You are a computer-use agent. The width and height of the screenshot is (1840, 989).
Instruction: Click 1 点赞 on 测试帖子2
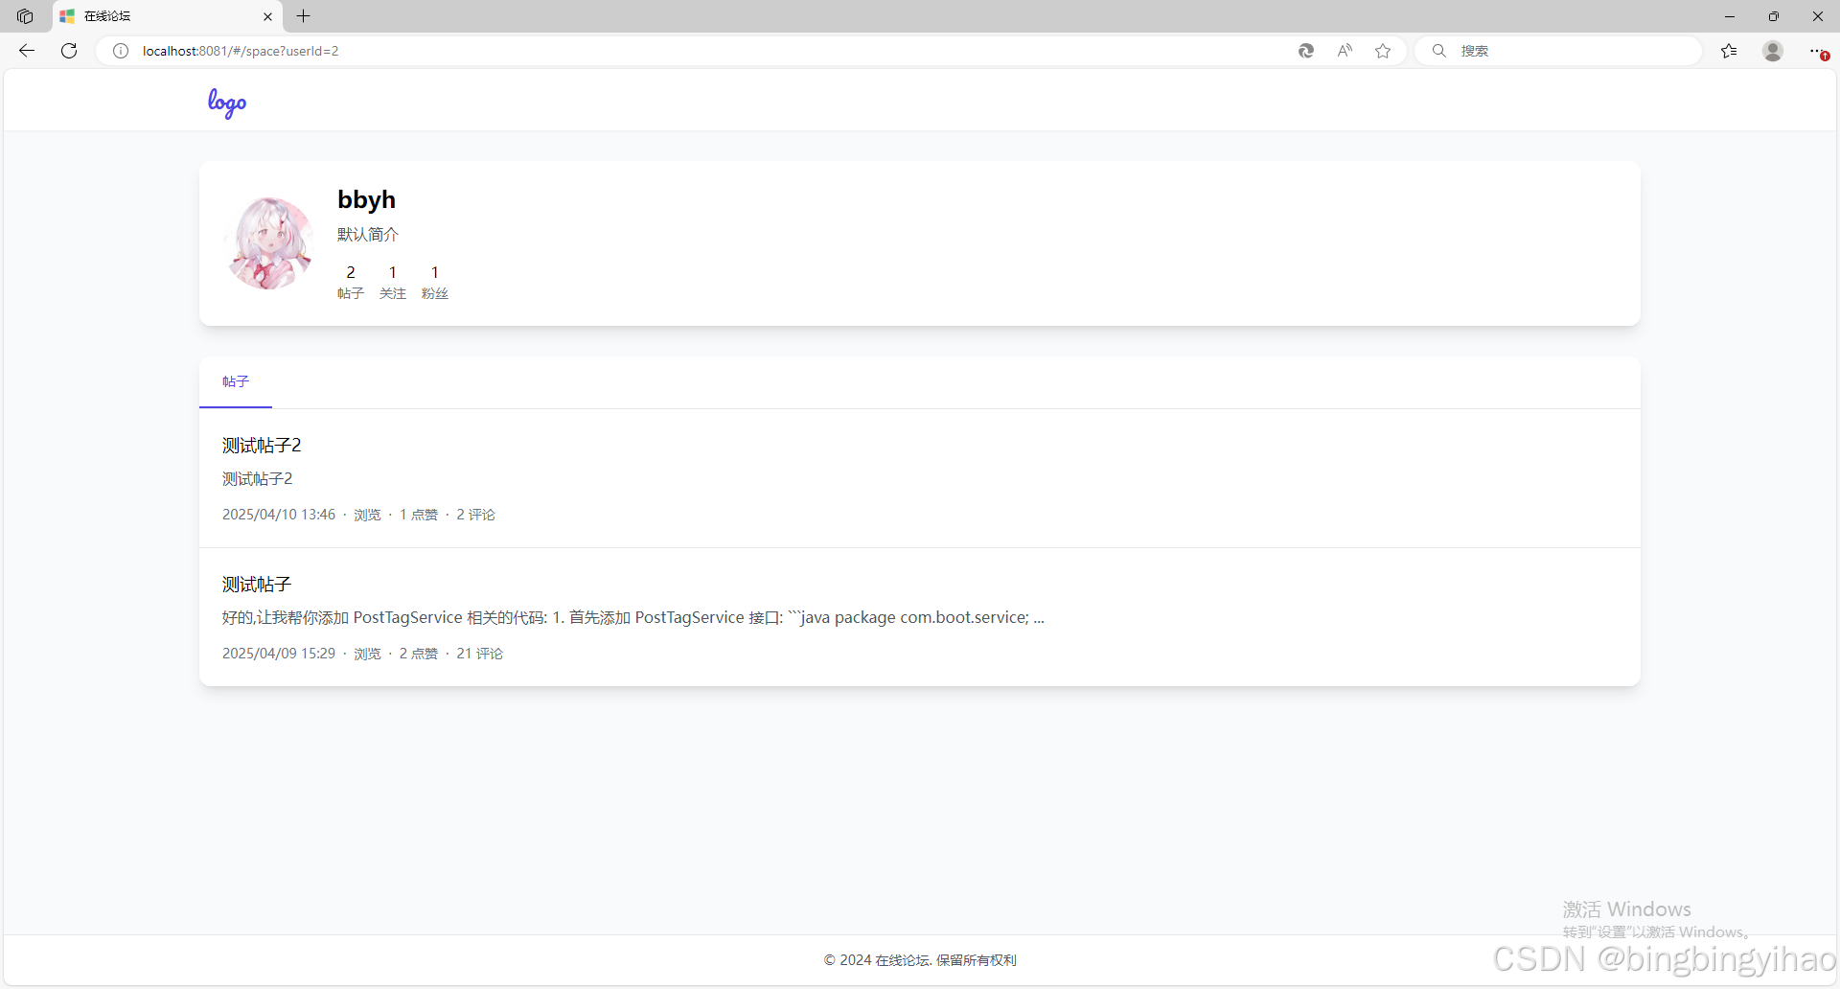(x=419, y=515)
